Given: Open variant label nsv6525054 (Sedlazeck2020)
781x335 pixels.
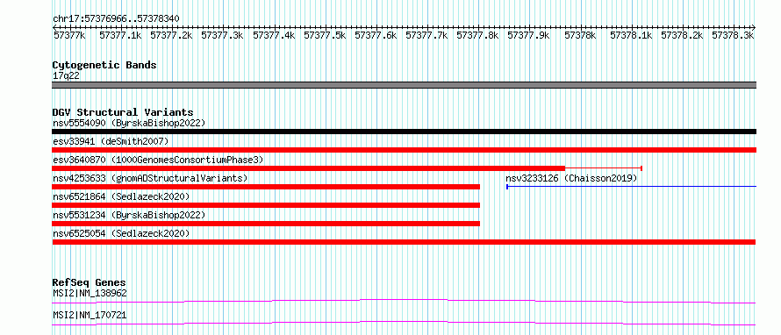Looking at the screenshot, I should coord(121,233).
